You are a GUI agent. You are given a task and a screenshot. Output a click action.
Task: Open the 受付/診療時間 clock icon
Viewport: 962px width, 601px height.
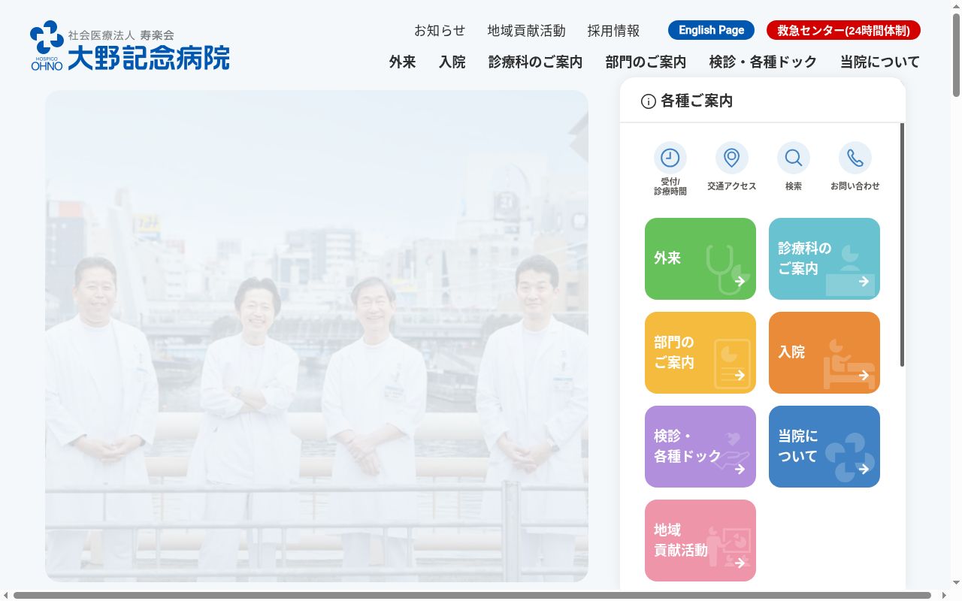coord(670,158)
